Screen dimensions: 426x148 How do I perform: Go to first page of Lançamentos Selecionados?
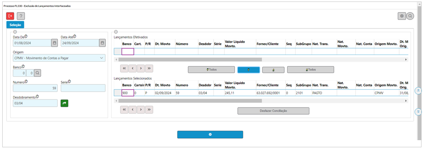124,110
